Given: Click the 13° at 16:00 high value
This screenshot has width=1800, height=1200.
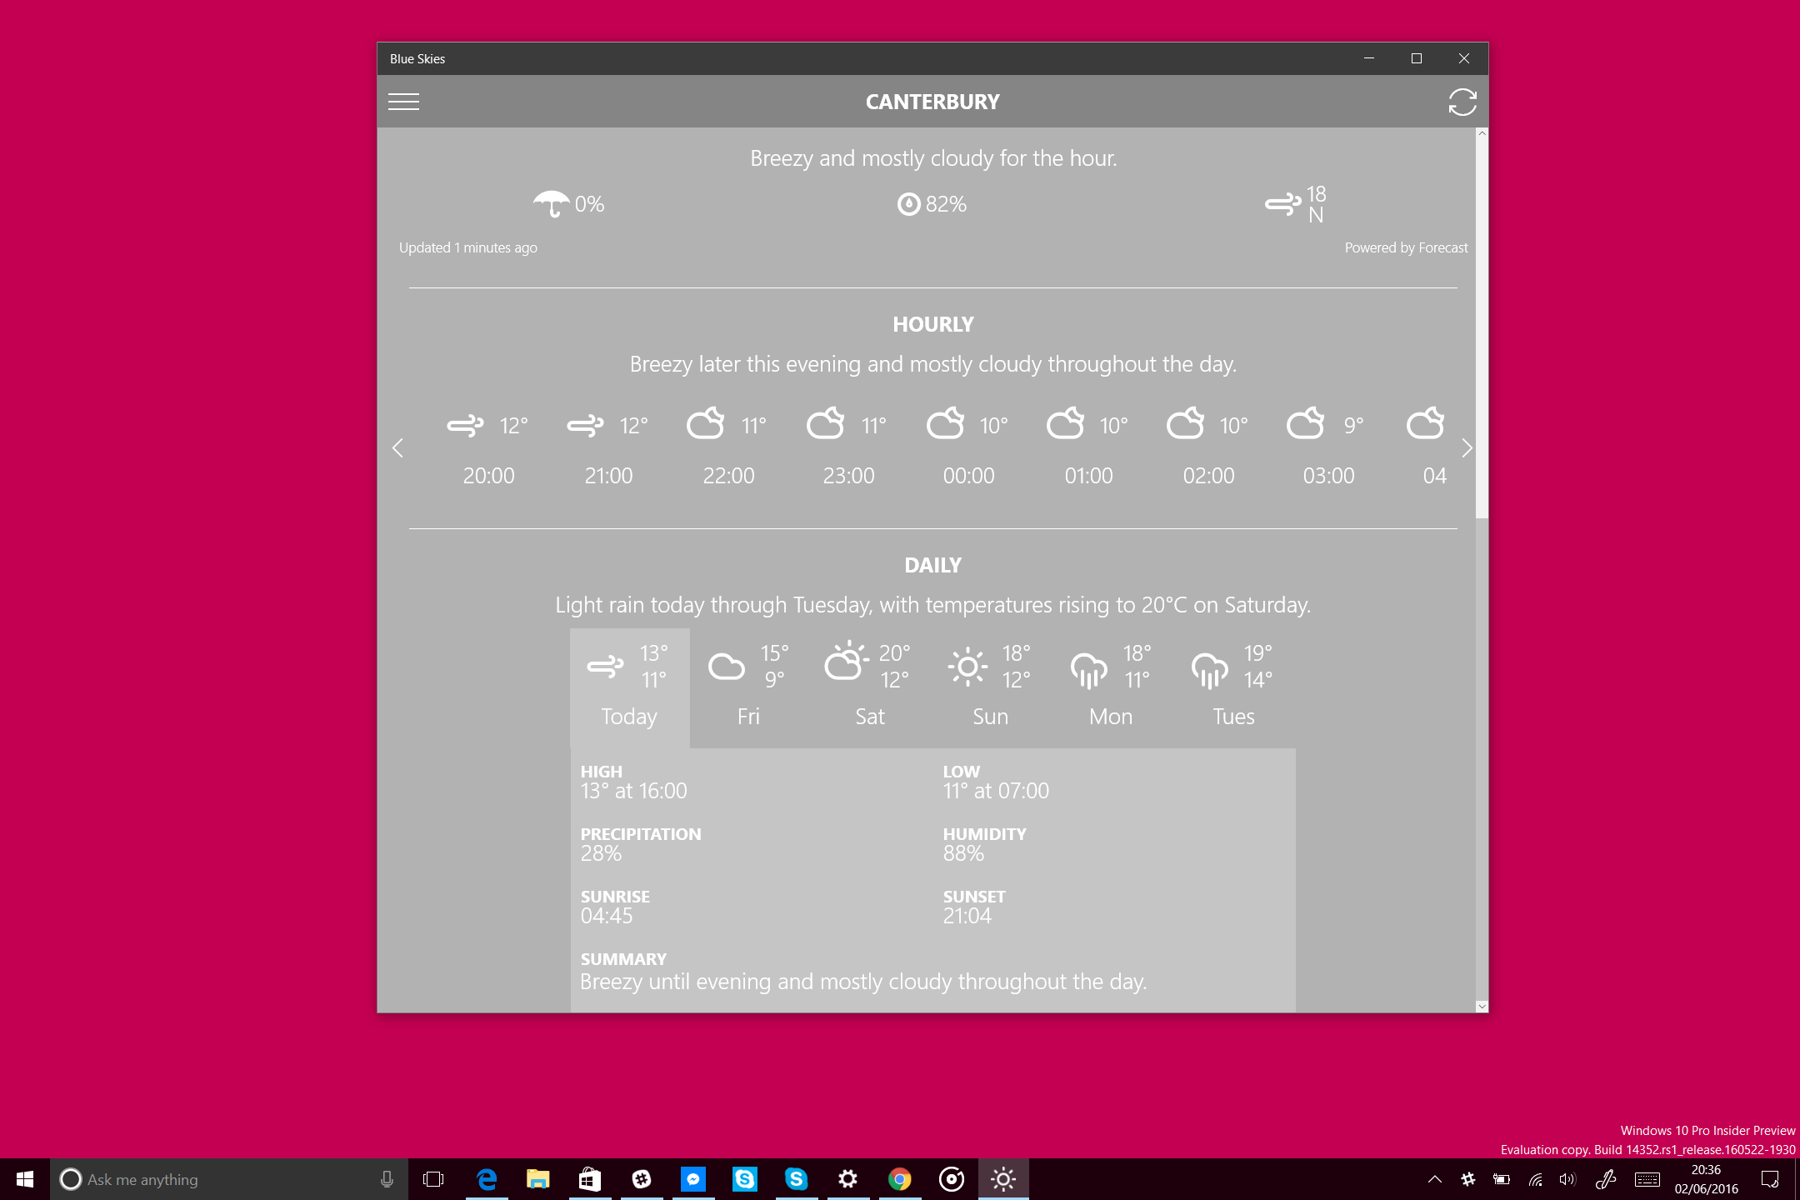Looking at the screenshot, I should click(x=634, y=791).
